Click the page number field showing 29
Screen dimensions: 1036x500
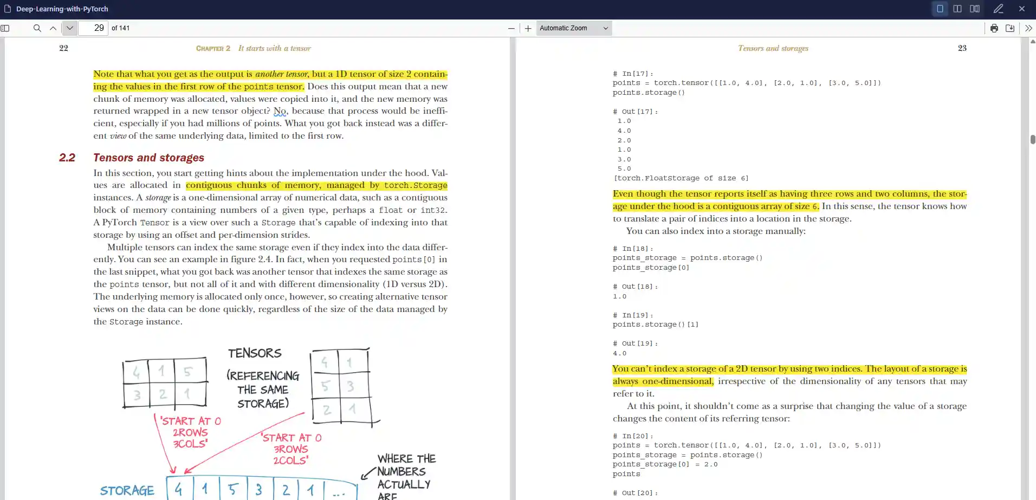pos(93,28)
